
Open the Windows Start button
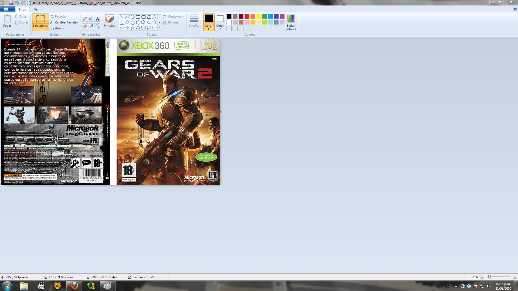[x=7, y=286]
